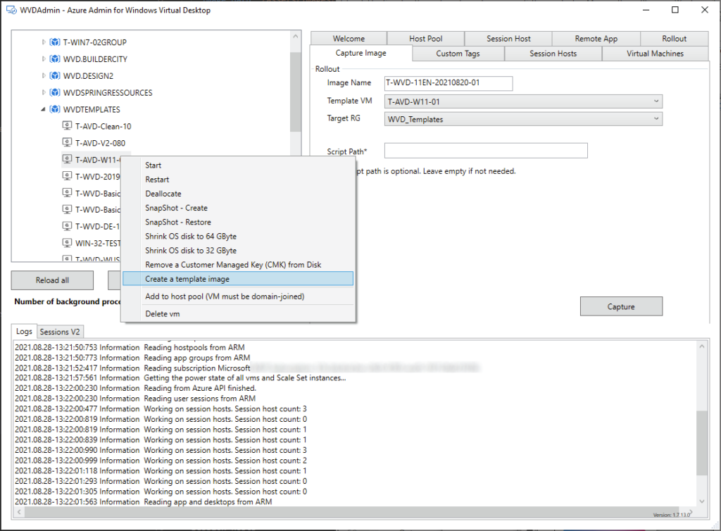The width and height of the screenshot is (721, 531).
Task: Collapse the WVDTEMPLATES tree node
Action: click(x=44, y=110)
